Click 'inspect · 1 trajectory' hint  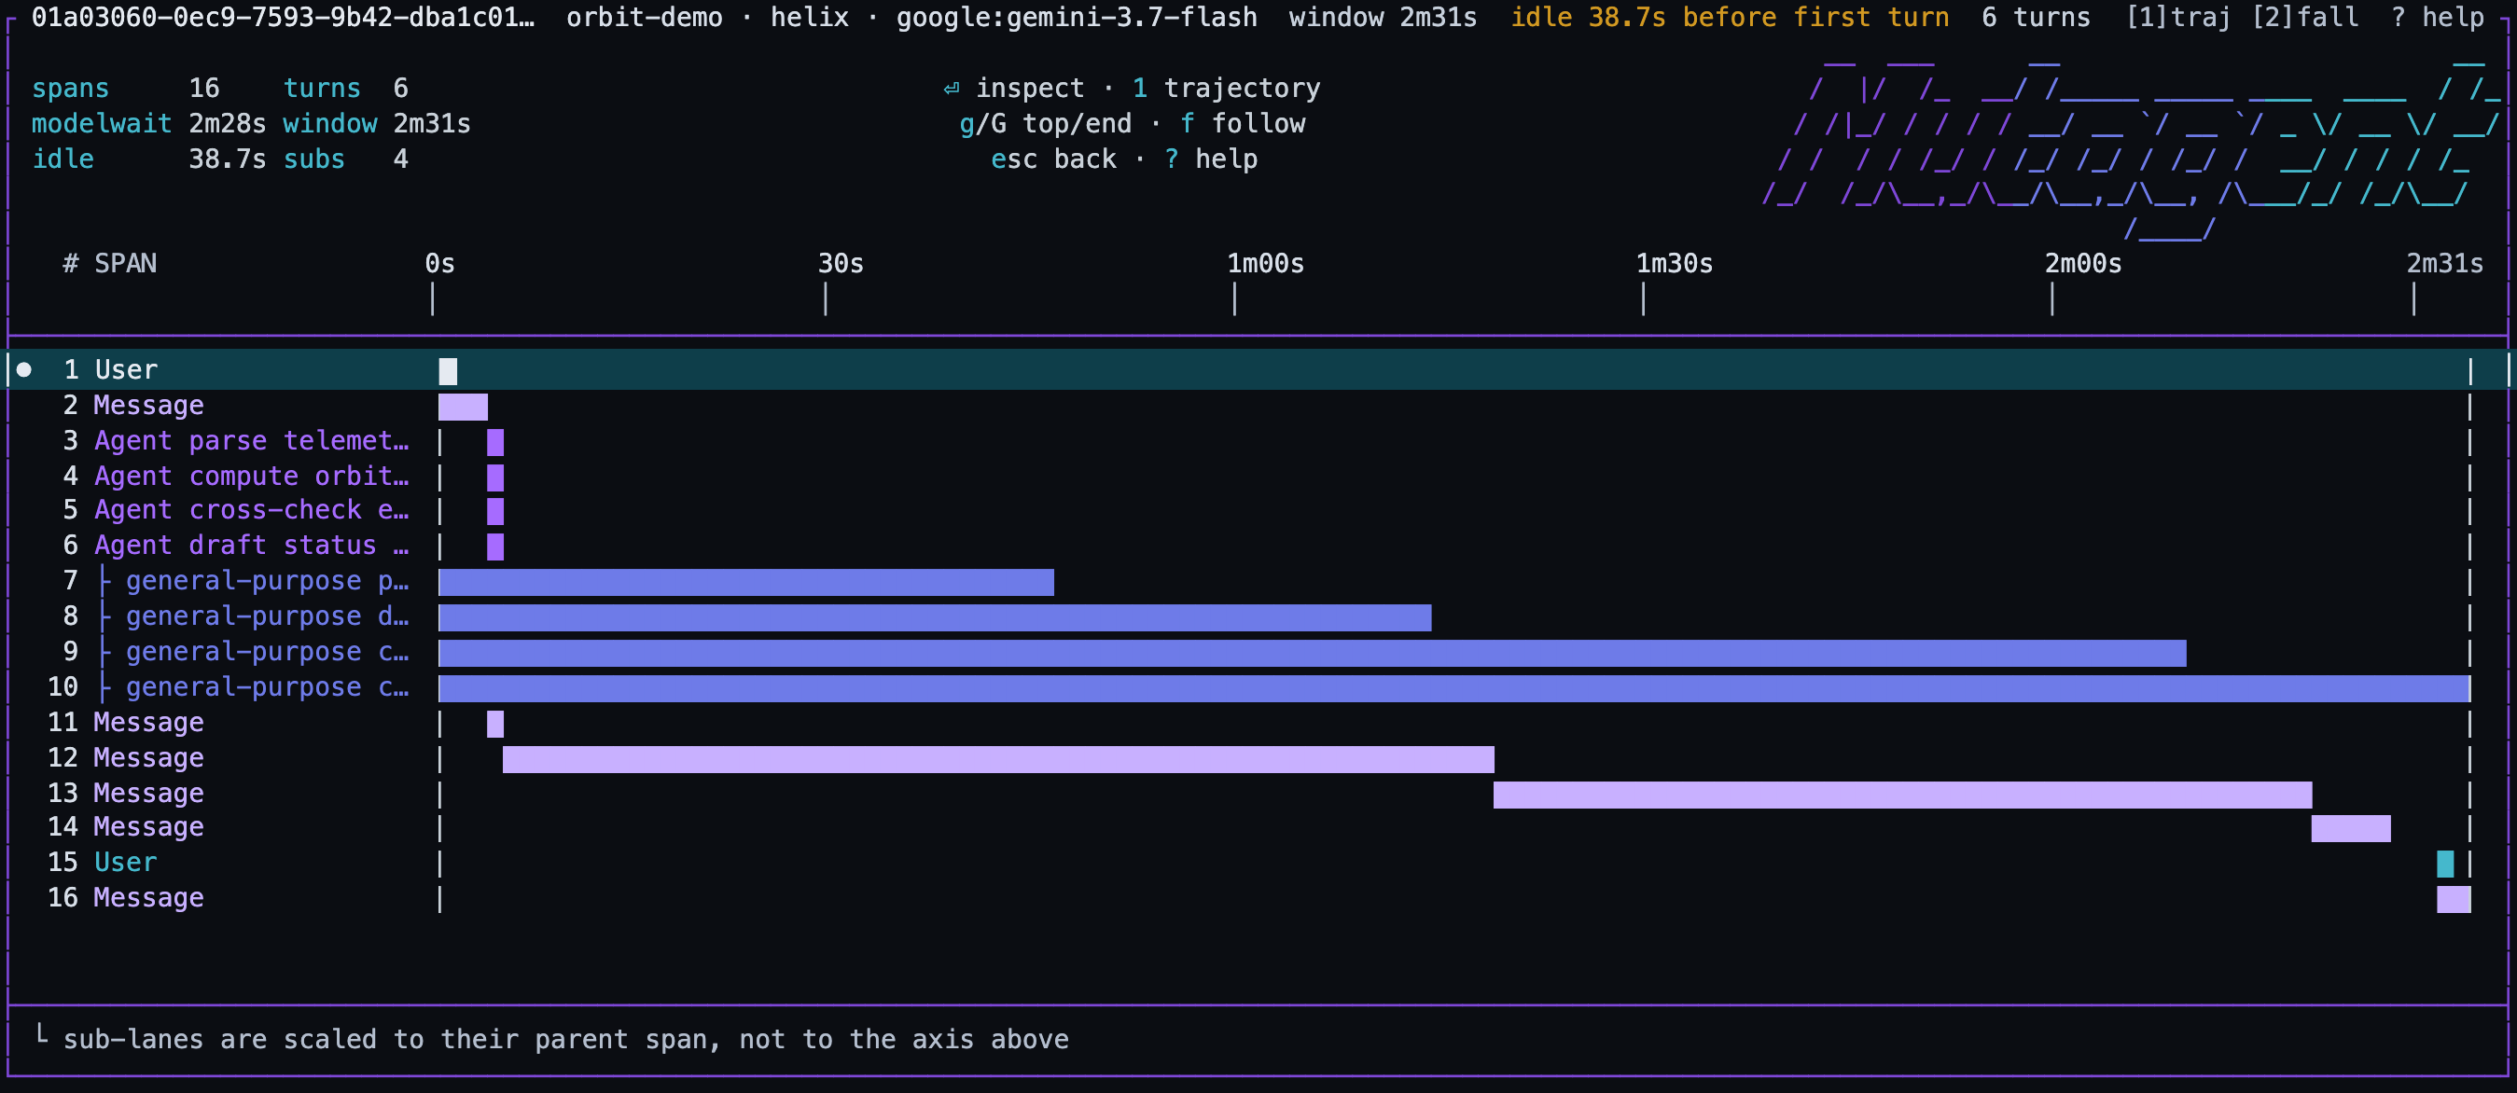(x=1132, y=89)
